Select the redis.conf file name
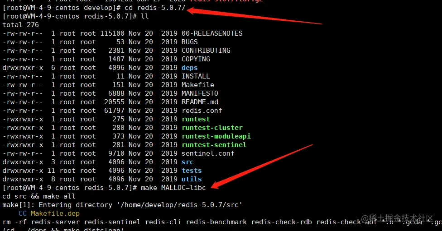 pos(202,111)
